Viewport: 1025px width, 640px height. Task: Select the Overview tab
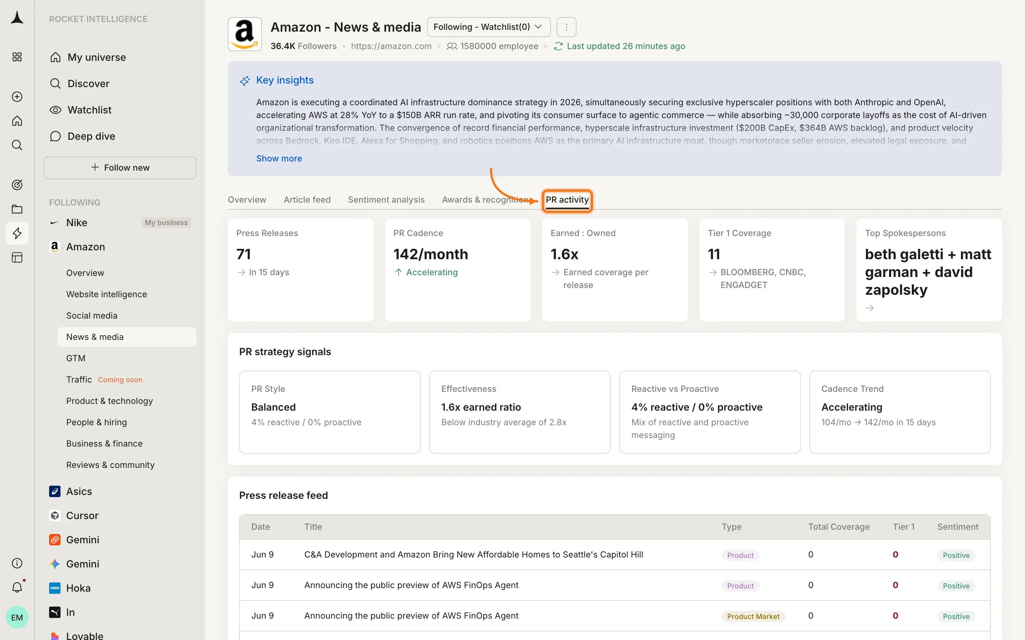(x=247, y=200)
